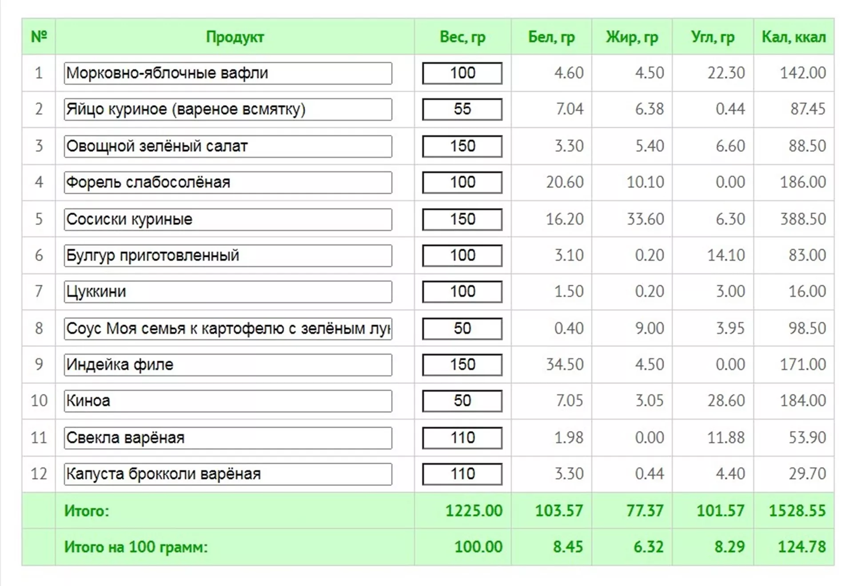Click the Продукт column header
Screen dimensions: 853x586
tap(235, 37)
